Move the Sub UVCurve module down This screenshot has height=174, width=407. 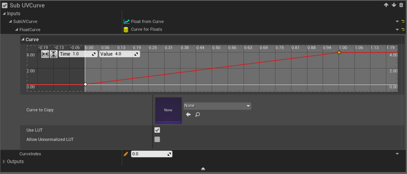point(394,5)
